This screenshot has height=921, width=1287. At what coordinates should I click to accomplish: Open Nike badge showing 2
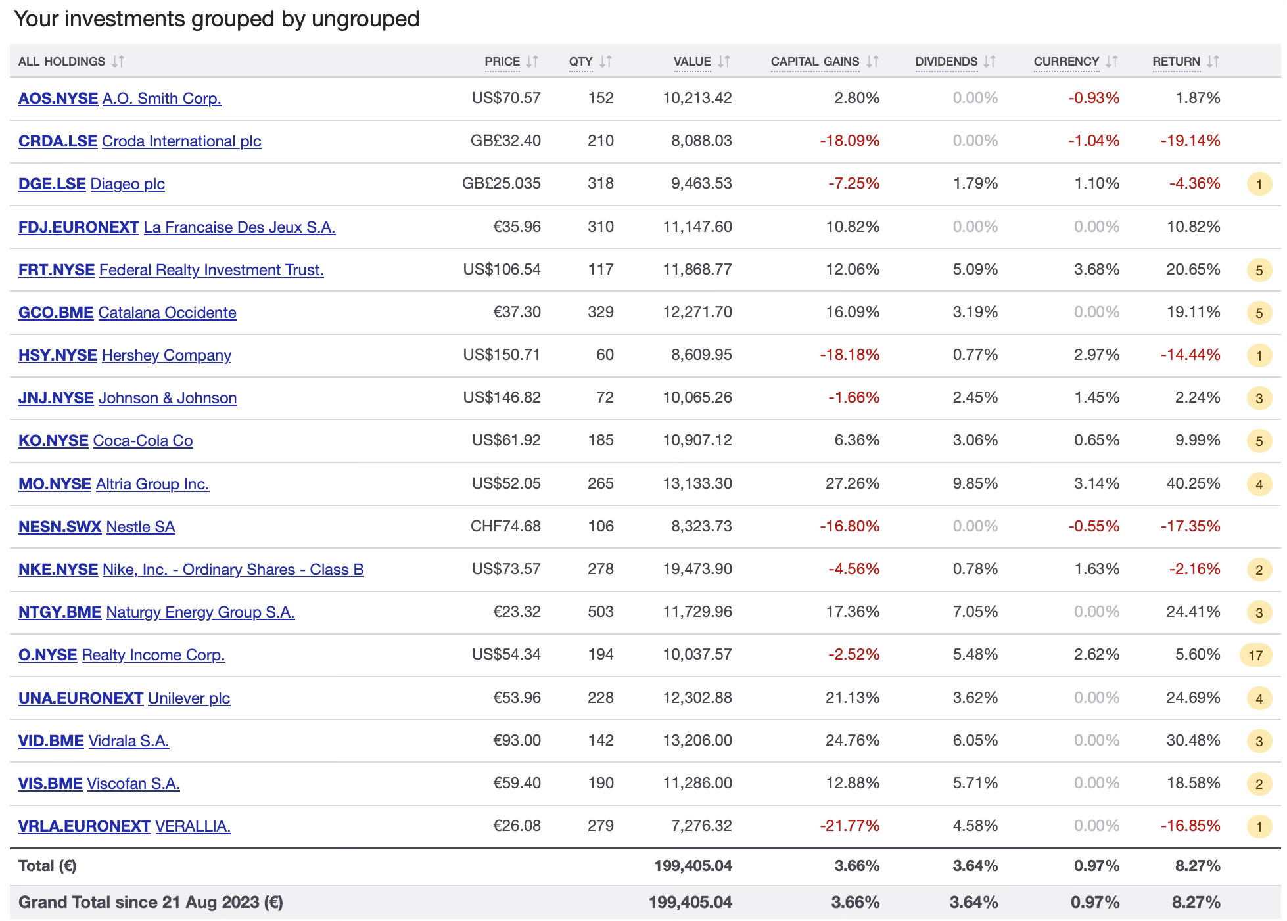tap(1259, 570)
